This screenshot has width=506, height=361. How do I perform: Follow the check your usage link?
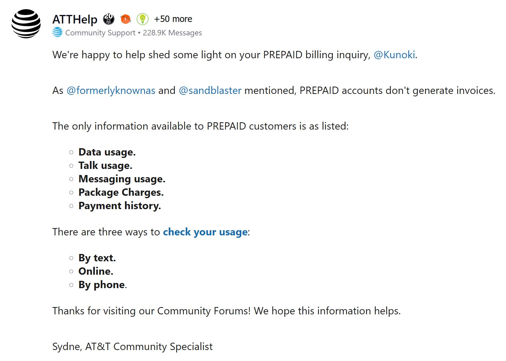click(x=206, y=232)
